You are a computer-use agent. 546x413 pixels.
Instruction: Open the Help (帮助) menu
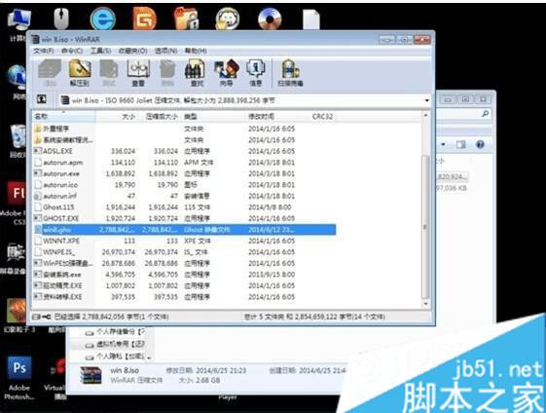[x=196, y=51]
